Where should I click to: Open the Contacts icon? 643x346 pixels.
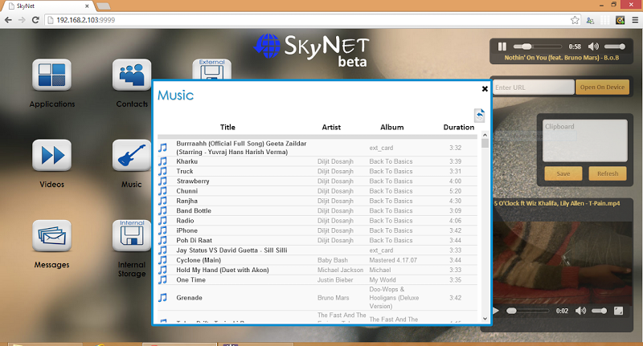coord(132,75)
